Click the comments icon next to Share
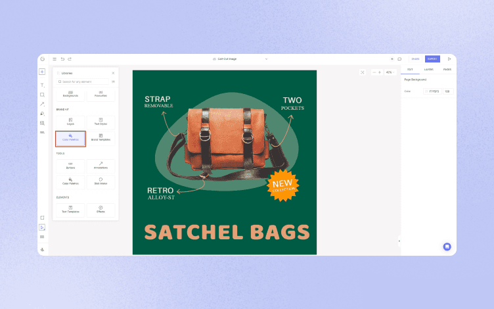Viewport: 494px width, 309px height. click(399, 59)
